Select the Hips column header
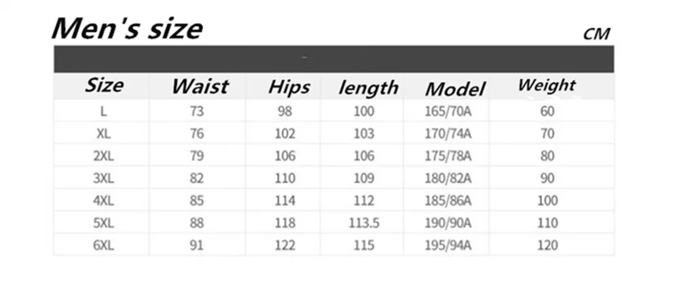Screen dimensions: 679x285 [289, 86]
